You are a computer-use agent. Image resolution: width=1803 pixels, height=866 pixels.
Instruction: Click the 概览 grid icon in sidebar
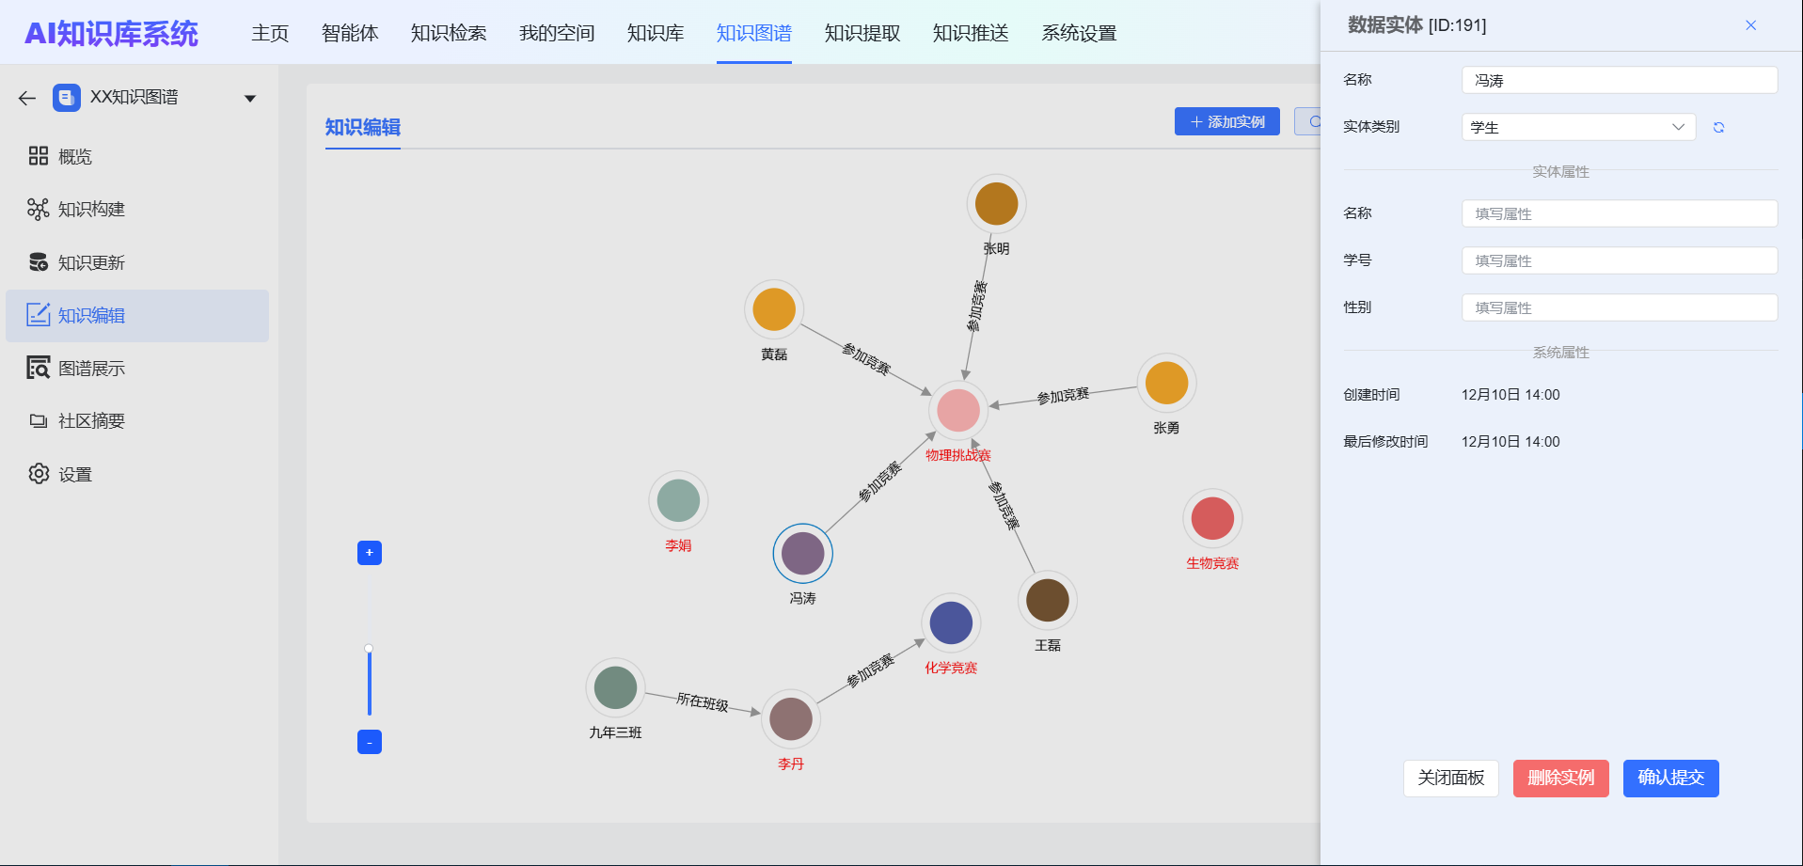tap(39, 156)
